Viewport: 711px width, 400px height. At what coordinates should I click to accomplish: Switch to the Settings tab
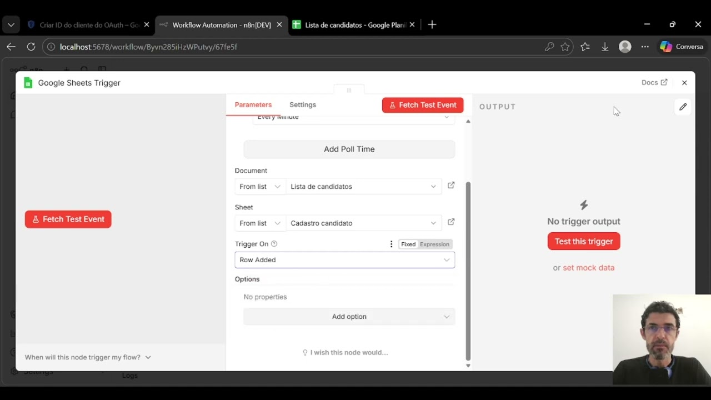(303, 104)
